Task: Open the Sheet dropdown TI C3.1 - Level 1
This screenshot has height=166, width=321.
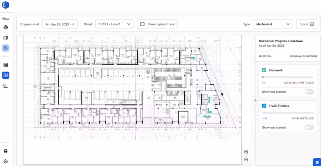Action: tap(114, 24)
